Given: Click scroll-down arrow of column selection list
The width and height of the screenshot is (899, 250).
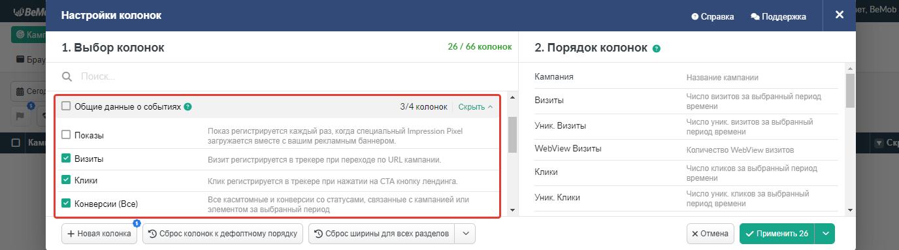Looking at the screenshot, I should (512, 210).
